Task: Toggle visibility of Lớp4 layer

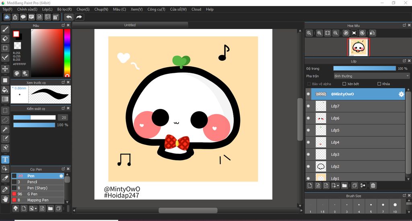Action: [x=308, y=143]
